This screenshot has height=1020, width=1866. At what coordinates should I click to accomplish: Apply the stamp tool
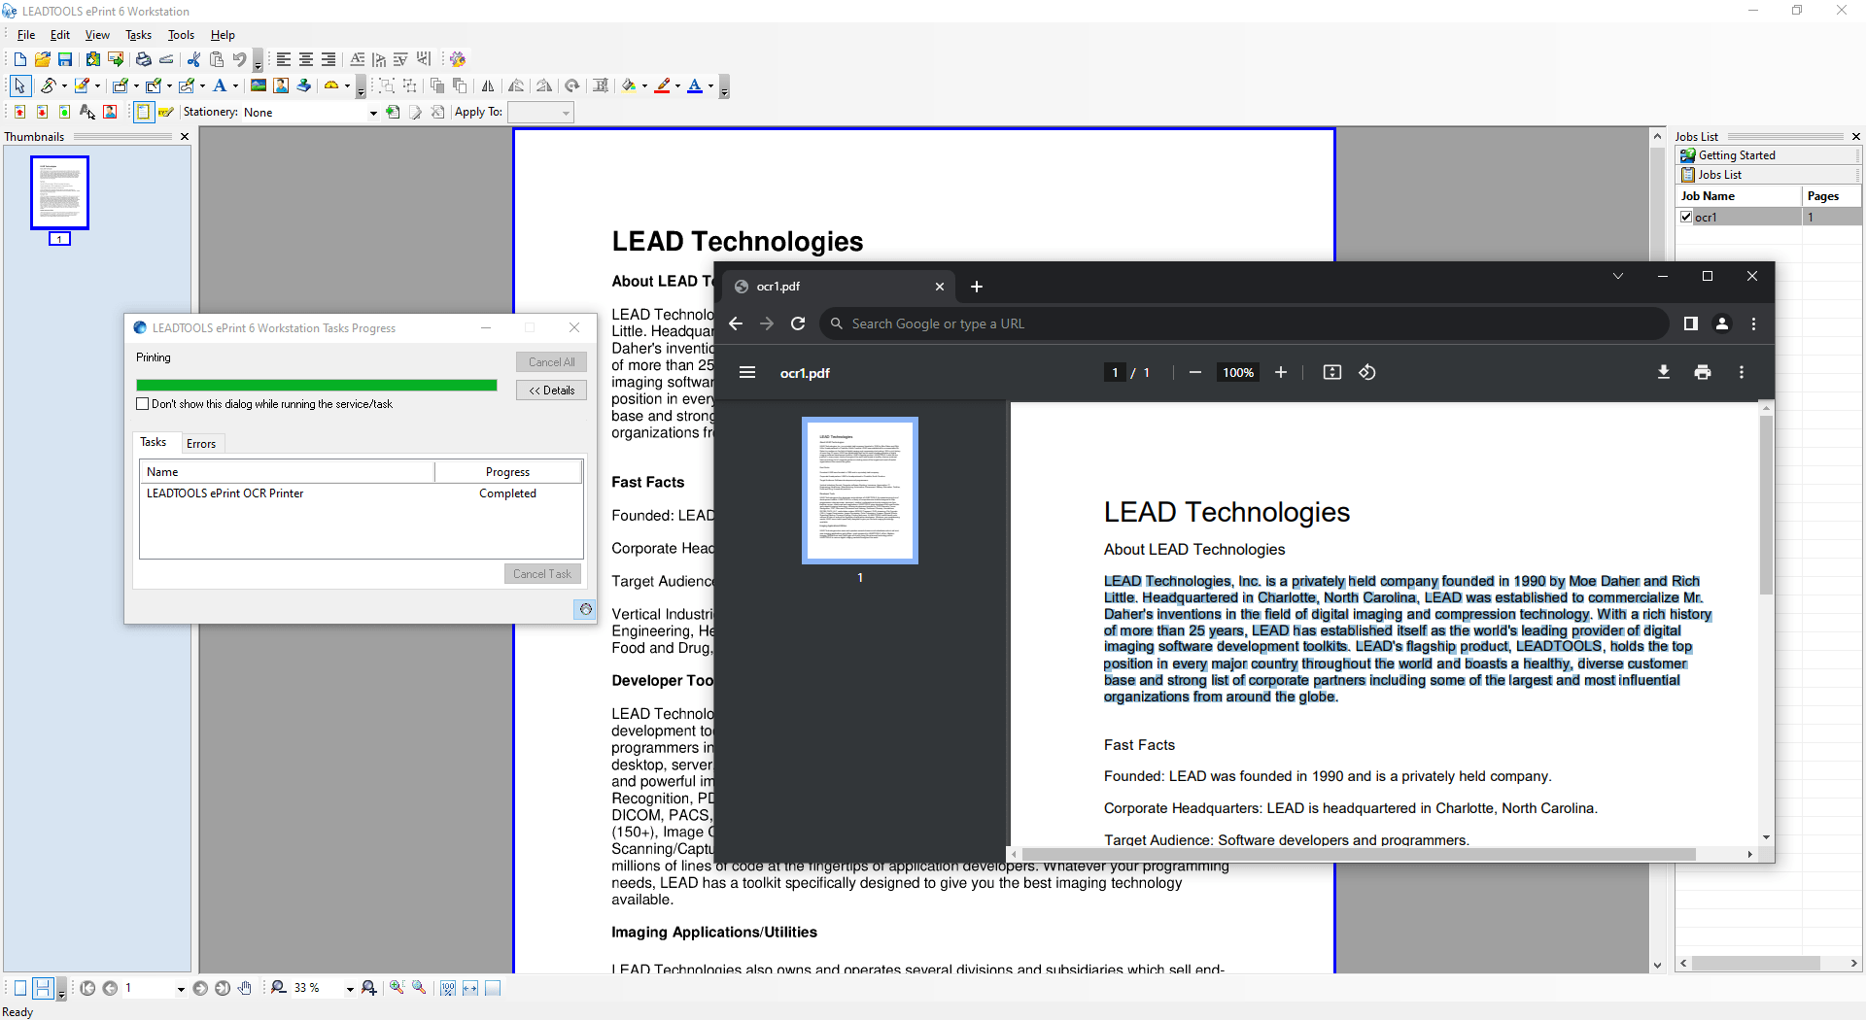[303, 85]
